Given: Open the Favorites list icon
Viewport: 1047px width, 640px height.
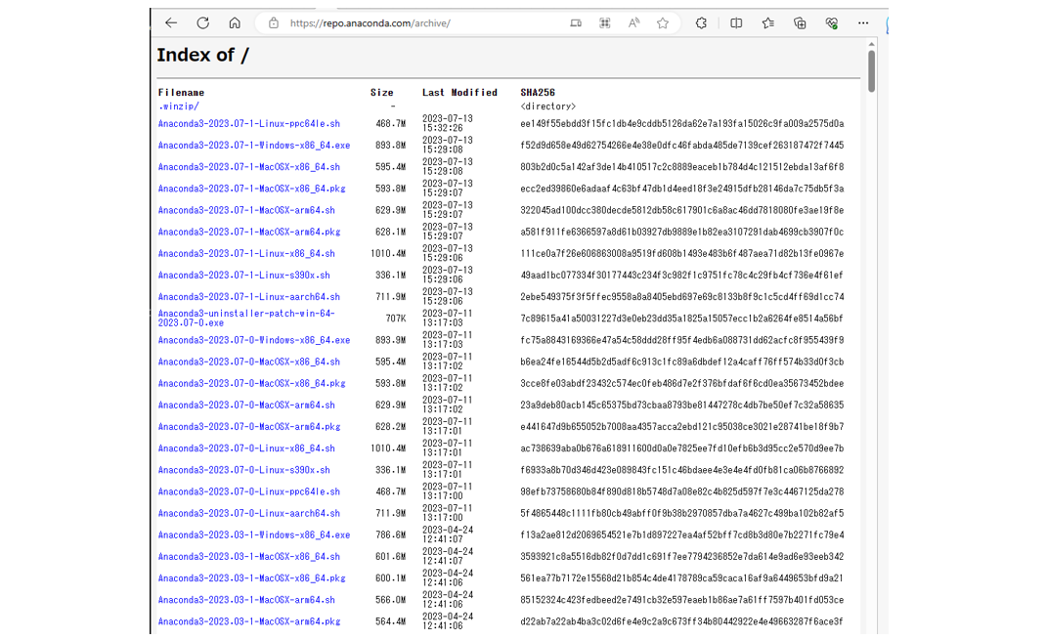Looking at the screenshot, I should [767, 22].
